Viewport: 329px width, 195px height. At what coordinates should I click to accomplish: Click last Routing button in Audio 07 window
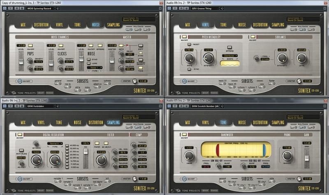pyautogui.click(x=311, y=128)
